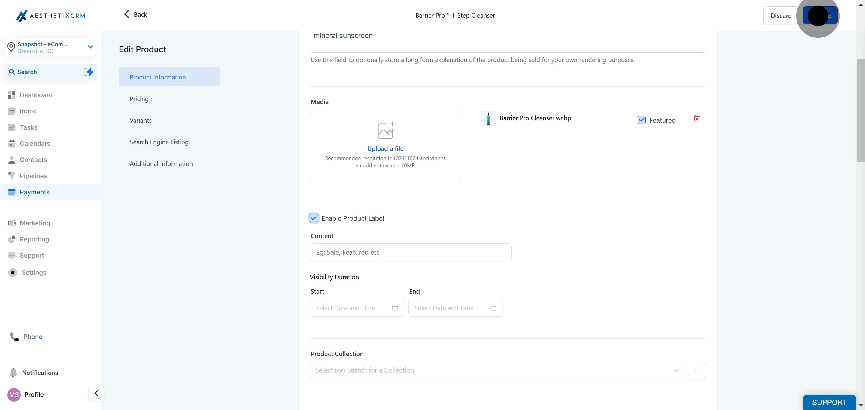The height and width of the screenshot is (410, 865).
Task: Open the Product Collection dropdown
Action: (497, 370)
